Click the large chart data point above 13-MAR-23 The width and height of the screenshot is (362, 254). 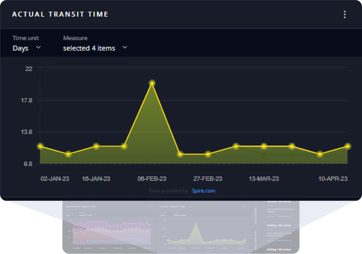click(x=264, y=146)
